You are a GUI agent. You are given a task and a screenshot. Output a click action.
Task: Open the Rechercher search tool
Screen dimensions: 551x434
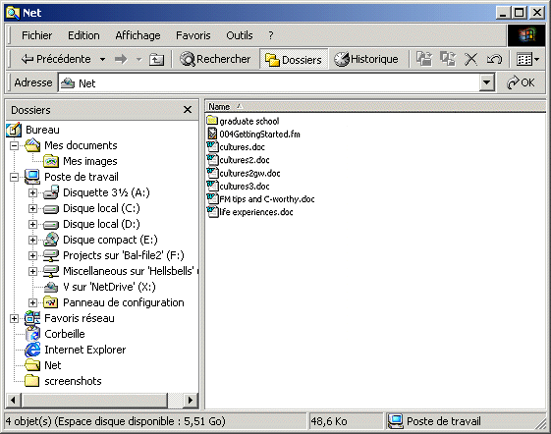215,59
